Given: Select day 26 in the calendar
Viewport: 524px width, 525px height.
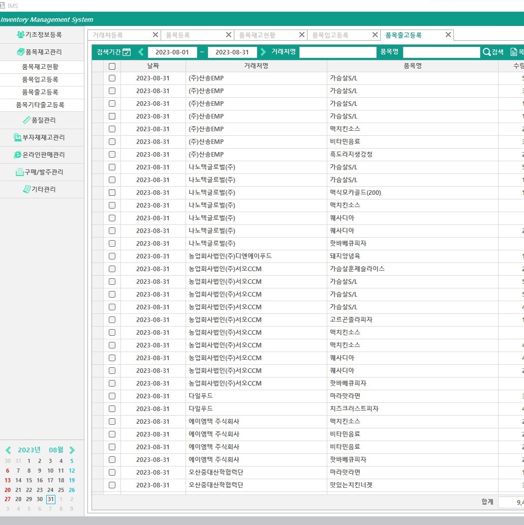Looking at the screenshot, I should pyautogui.click(x=72, y=490).
